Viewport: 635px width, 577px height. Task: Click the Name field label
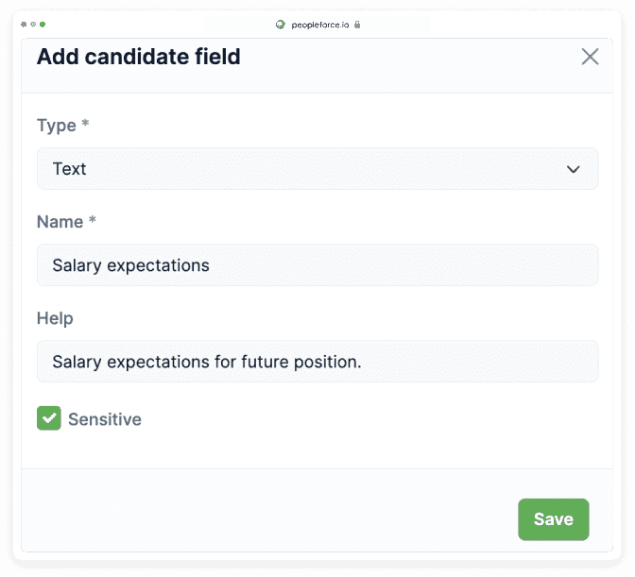click(60, 221)
